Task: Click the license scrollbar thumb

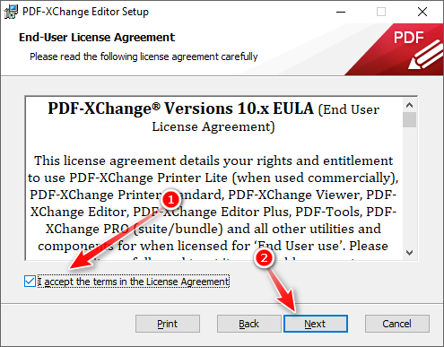Action: point(409,119)
